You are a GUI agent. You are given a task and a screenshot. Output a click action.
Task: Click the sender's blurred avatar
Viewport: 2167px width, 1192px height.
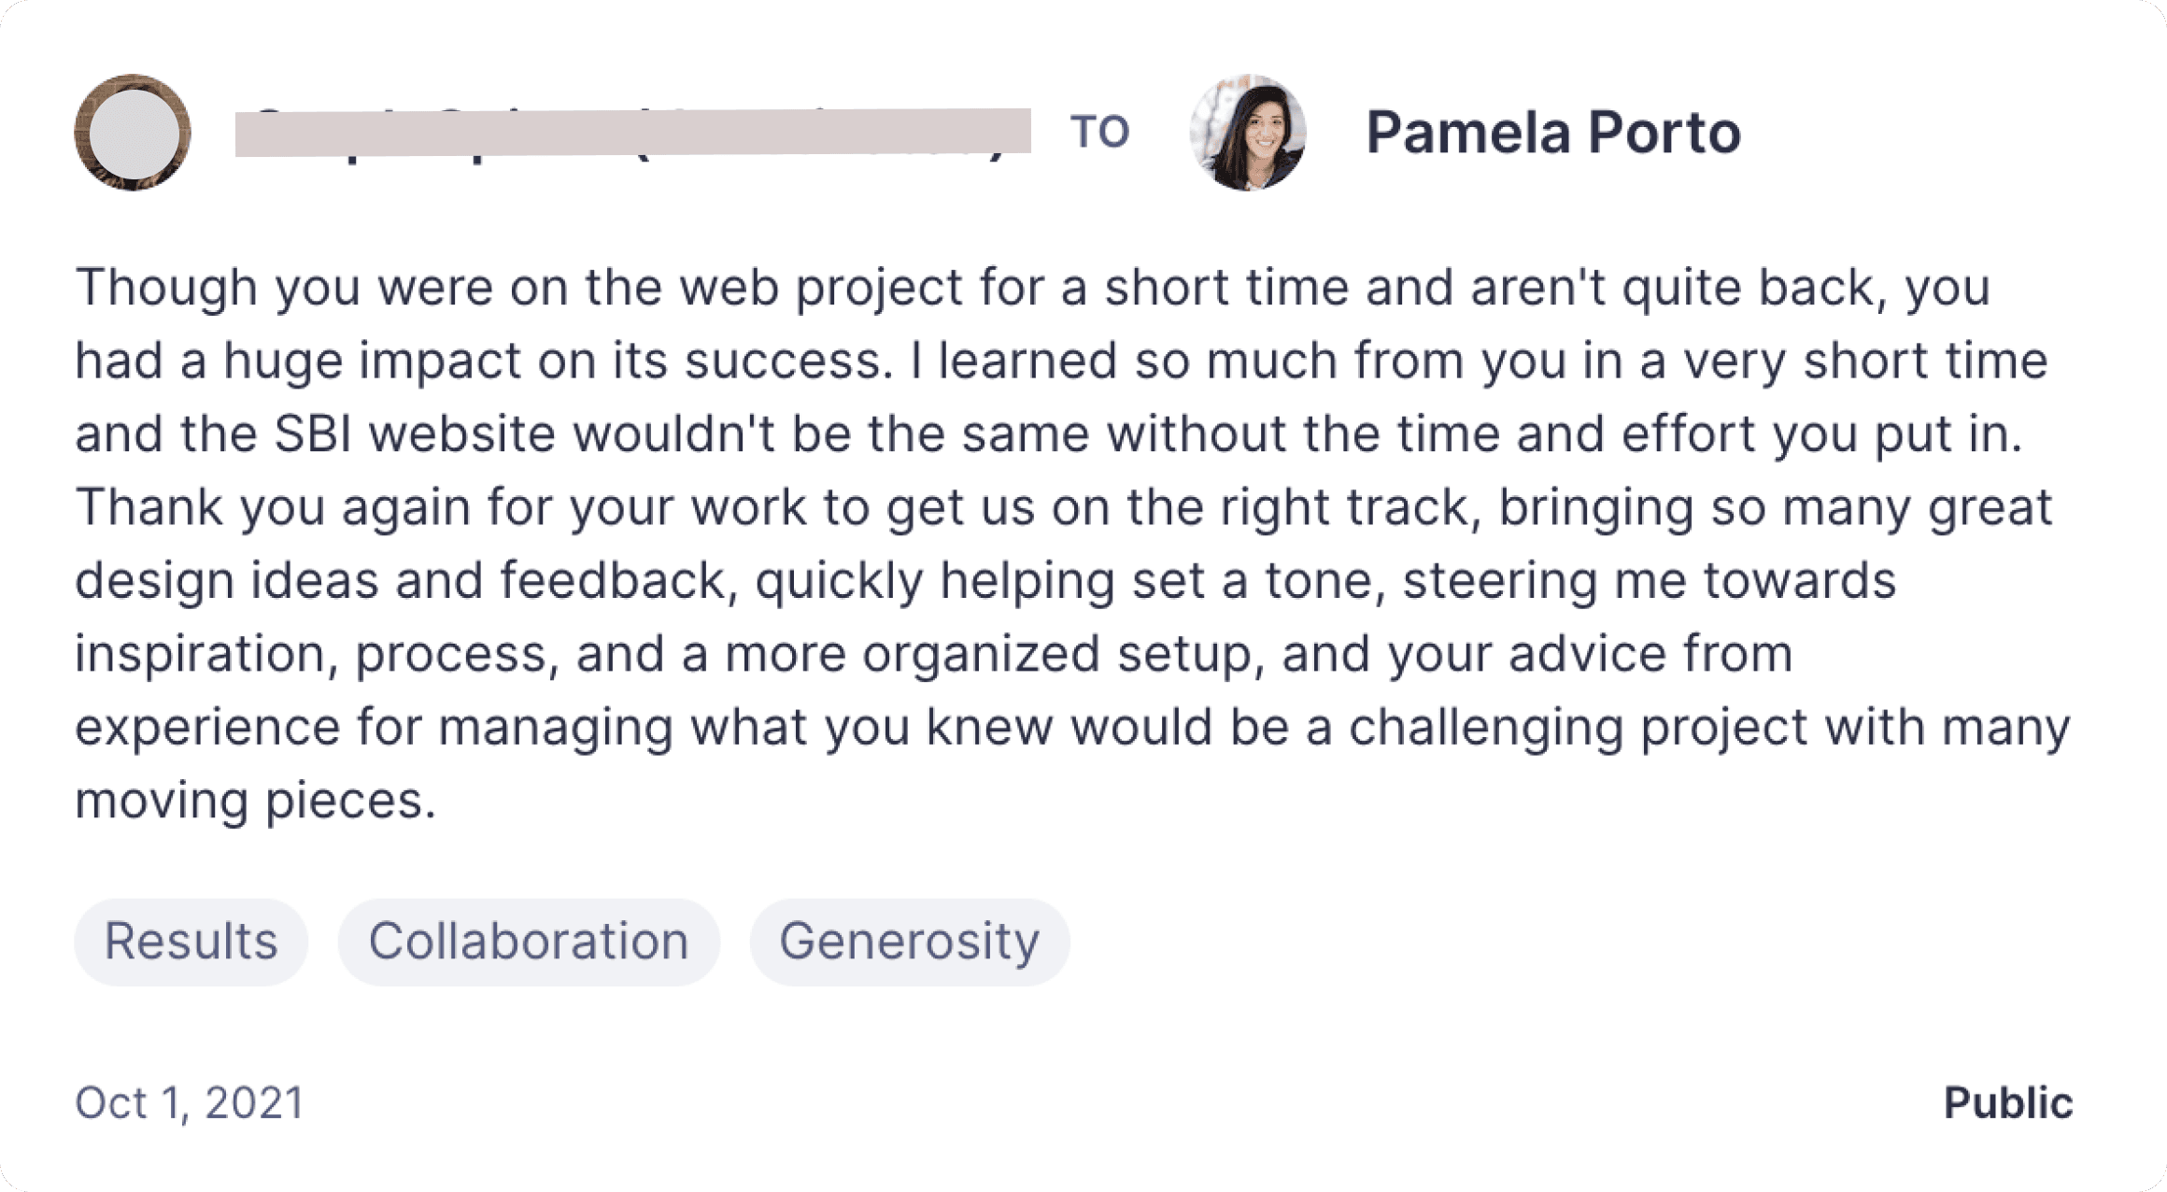pyautogui.click(x=133, y=133)
